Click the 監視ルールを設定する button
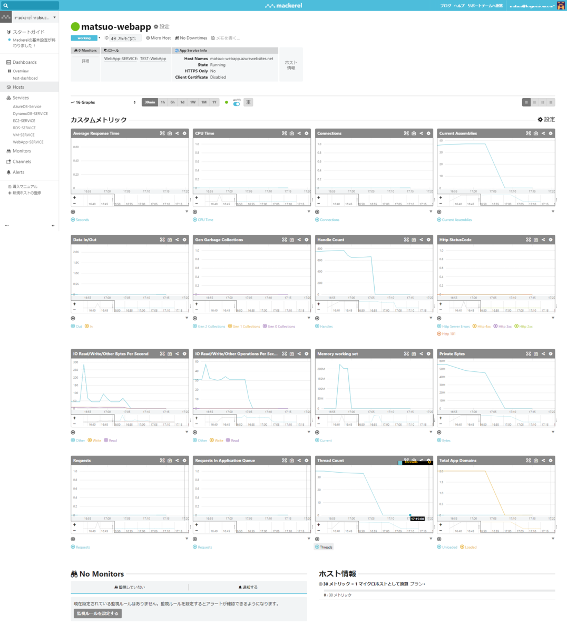 pyautogui.click(x=97, y=613)
